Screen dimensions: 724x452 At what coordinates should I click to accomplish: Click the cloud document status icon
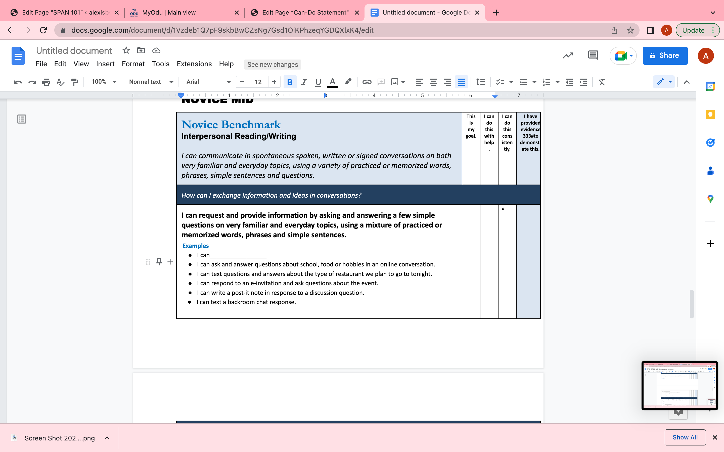point(156,50)
